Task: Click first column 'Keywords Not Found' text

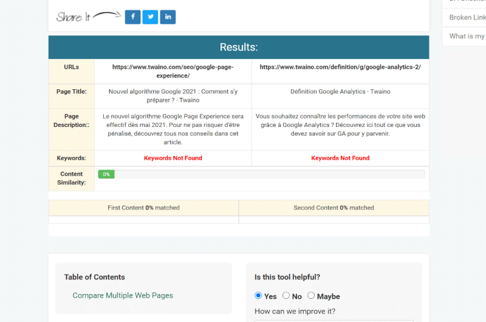Action: (x=173, y=158)
